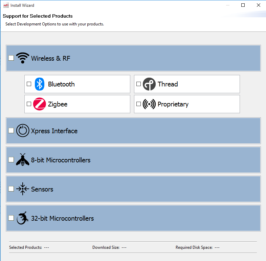This screenshot has height=261, width=266.
Task: Click the Wireless & RF label
Action: pyautogui.click(x=50, y=58)
